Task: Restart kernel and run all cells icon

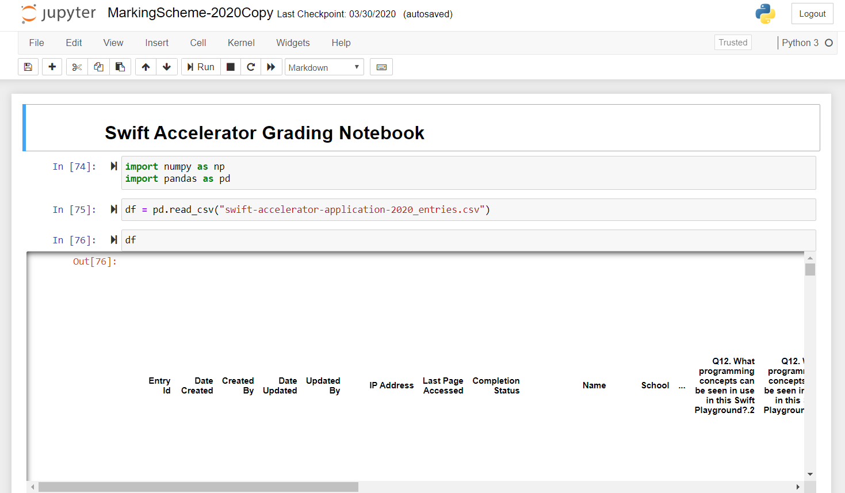Action: point(271,67)
